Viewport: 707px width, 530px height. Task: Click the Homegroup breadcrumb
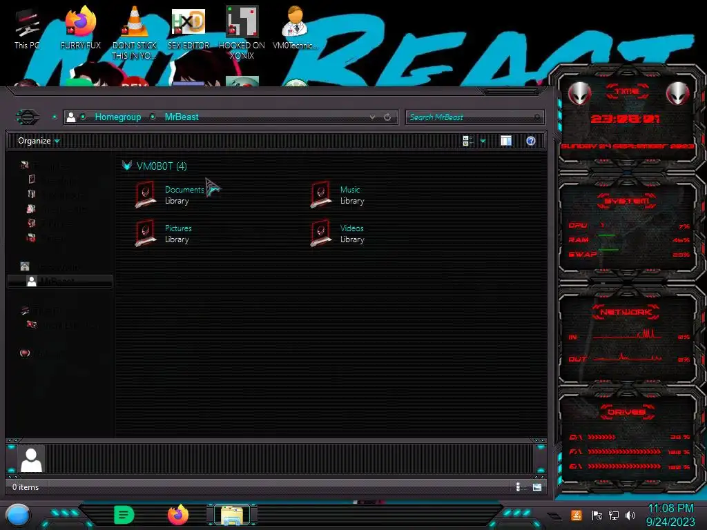(117, 117)
